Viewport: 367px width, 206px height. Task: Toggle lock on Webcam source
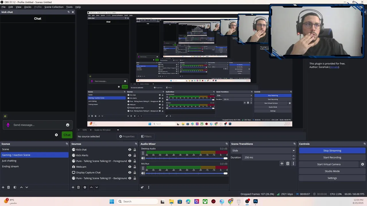coord(135,167)
